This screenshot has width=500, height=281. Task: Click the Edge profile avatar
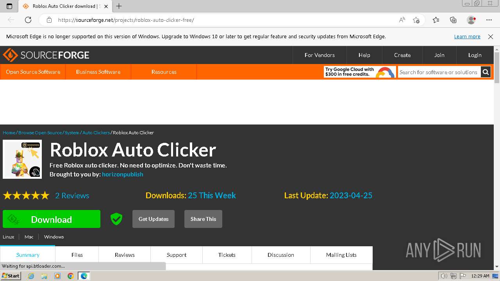[471, 20]
